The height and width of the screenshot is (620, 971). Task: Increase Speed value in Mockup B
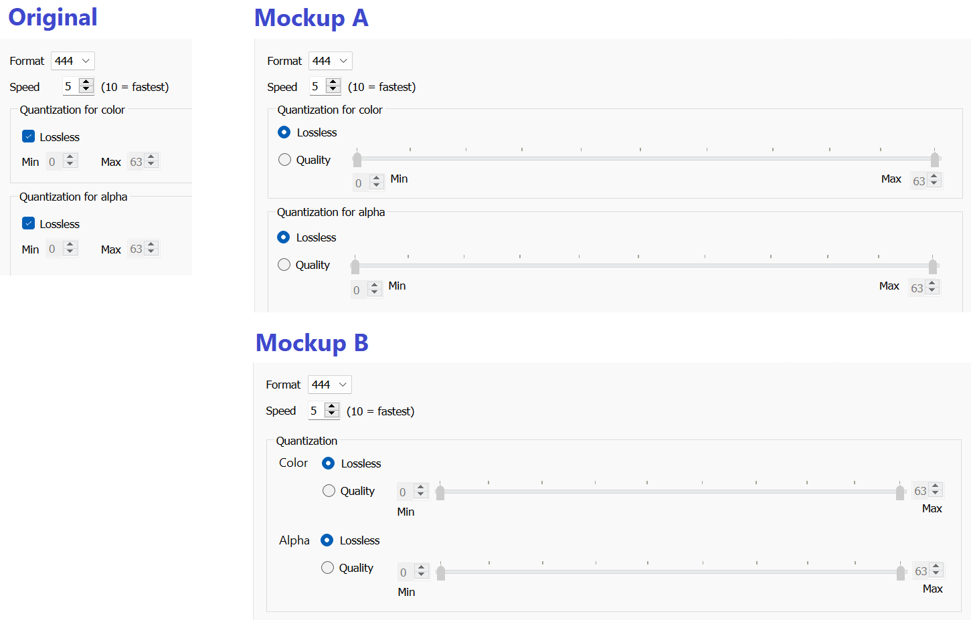332,407
